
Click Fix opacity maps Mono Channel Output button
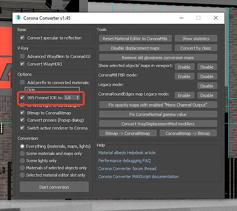click(158, 105)
